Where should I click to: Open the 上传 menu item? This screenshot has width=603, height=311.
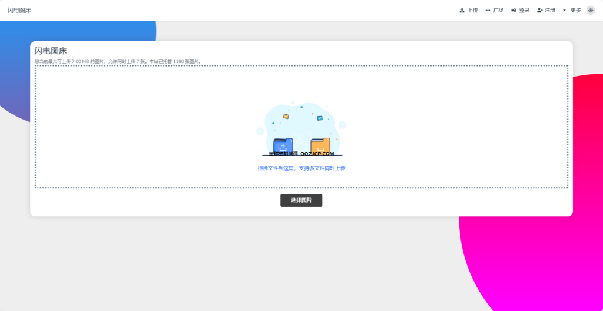[x=472, y=10]
